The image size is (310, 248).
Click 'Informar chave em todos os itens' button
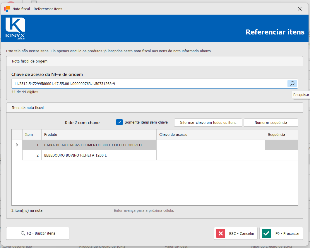pyautogui.click(x=208, y=122)
